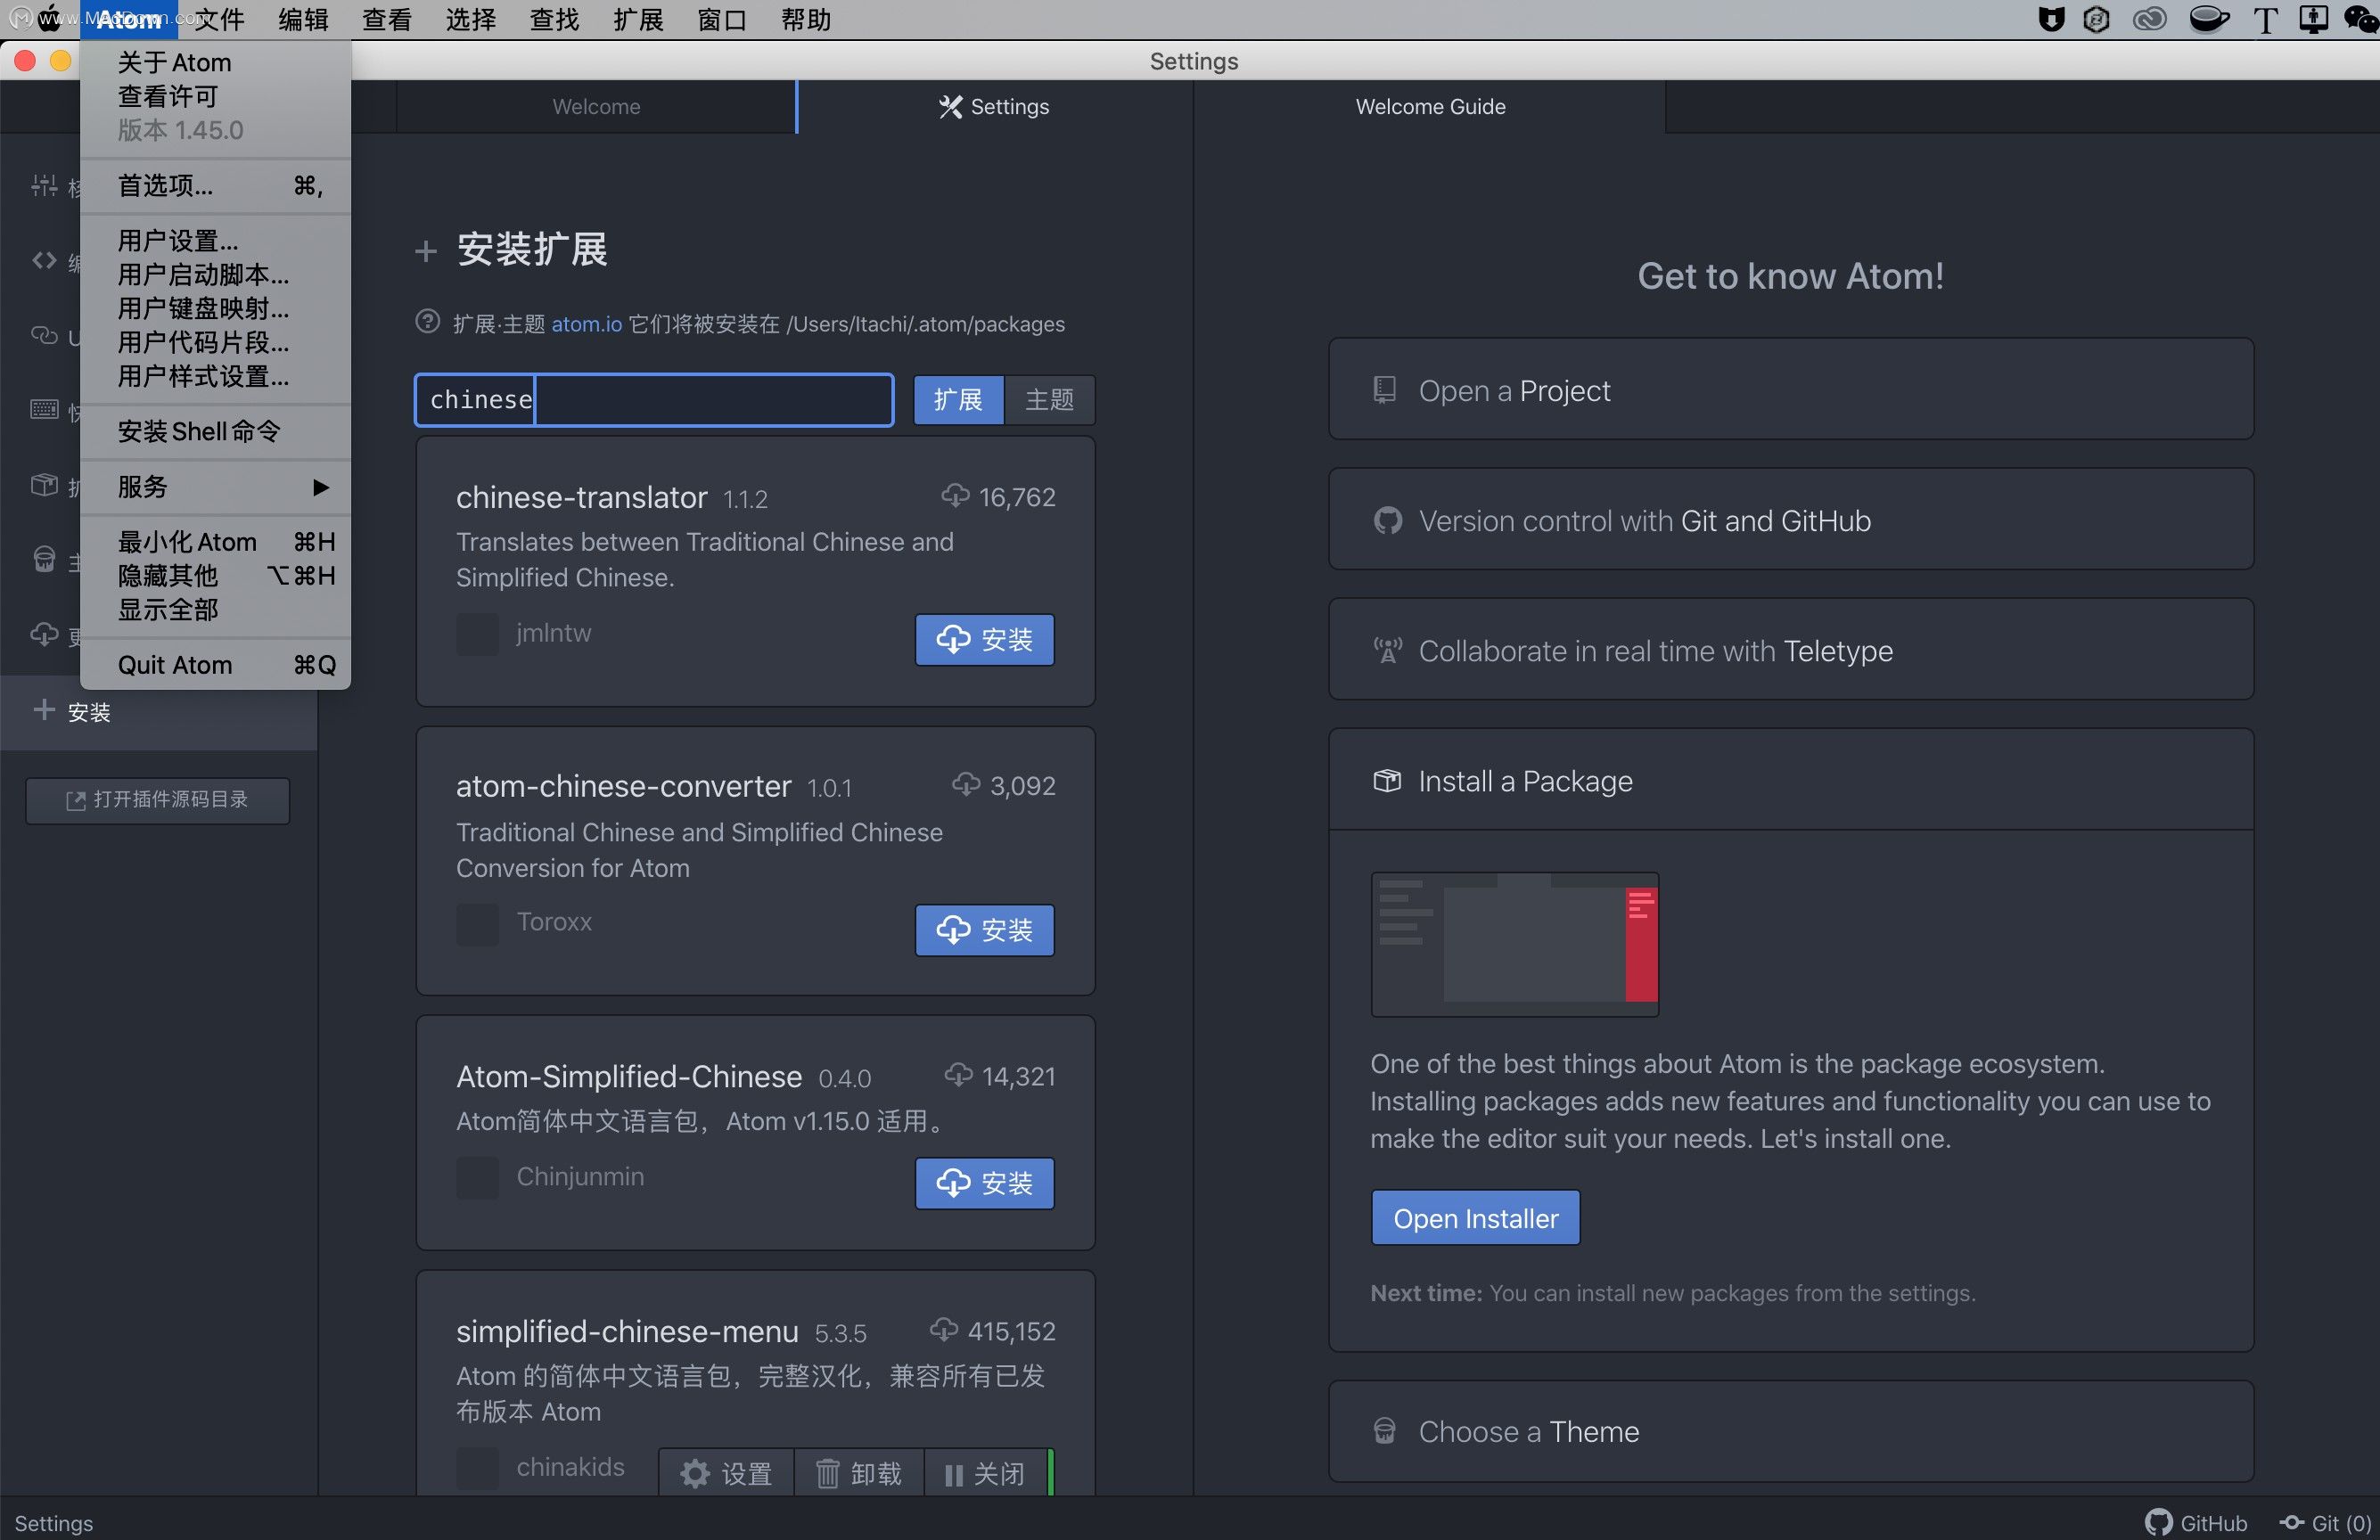The width and height of the screenshot is (2380, 1540).
Task: Choose 查看许可 from Atom menu
Action: [x=215, y=96]
